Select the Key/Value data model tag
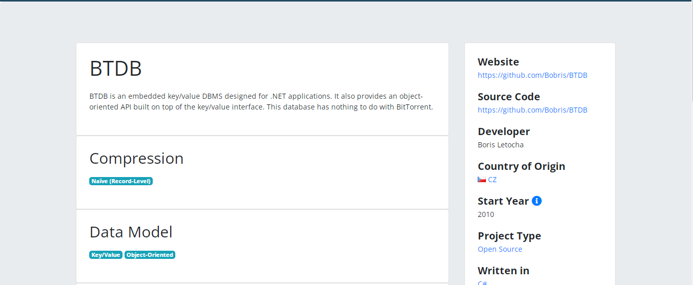 pos(106,255)
